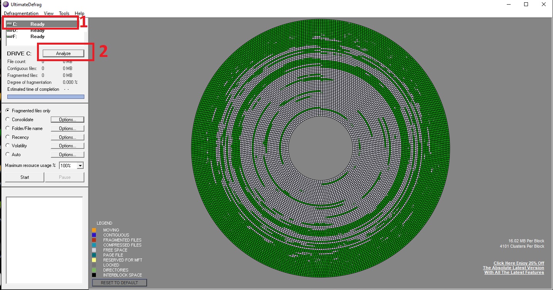Click the PAGE FILE legend swatch
Viewport: 553px width, 290px height.
[94, 255]
